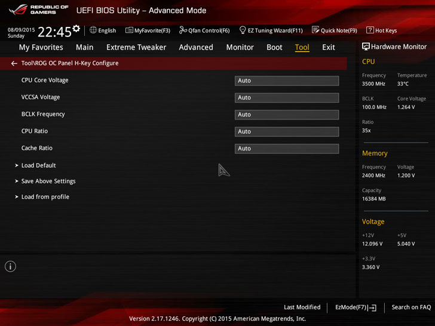Click the CPU Ratio label
This screenshot has width=435, height=326.
point(35,131)
